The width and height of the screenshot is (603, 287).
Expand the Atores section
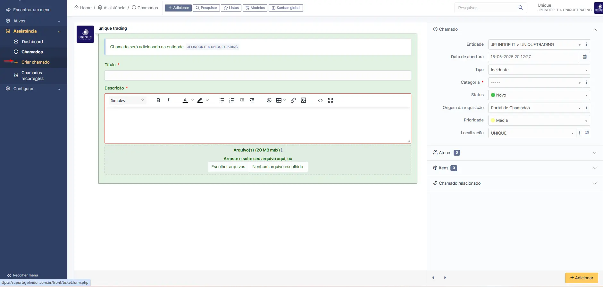coord(515,153)
